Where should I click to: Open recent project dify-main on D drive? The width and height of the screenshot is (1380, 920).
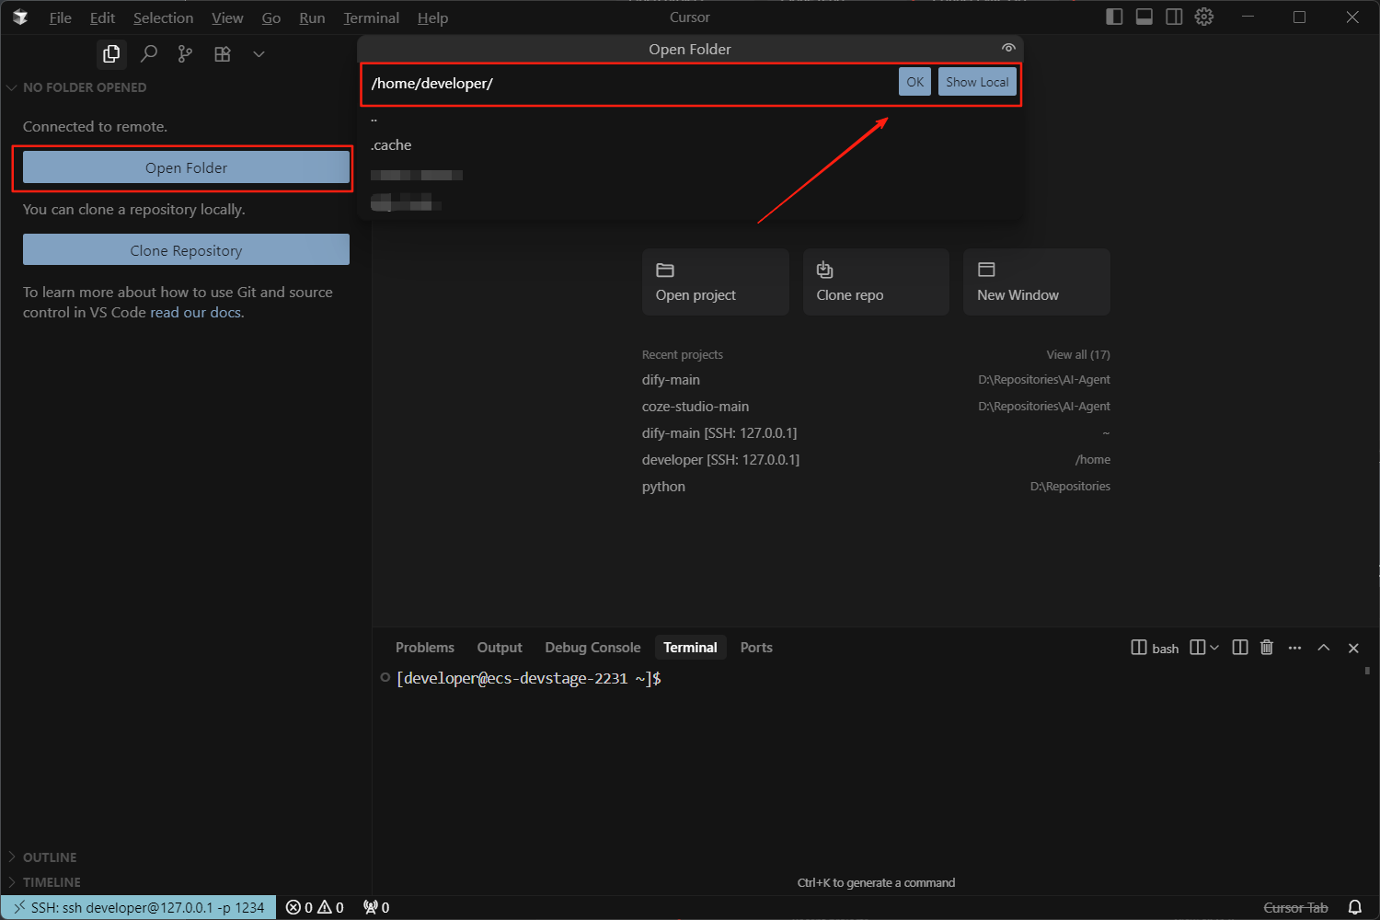pos(876,380)
